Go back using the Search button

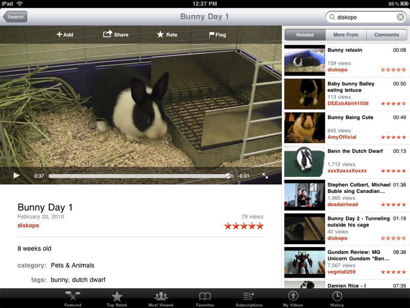pyautogui.click(x=15, y=17)
